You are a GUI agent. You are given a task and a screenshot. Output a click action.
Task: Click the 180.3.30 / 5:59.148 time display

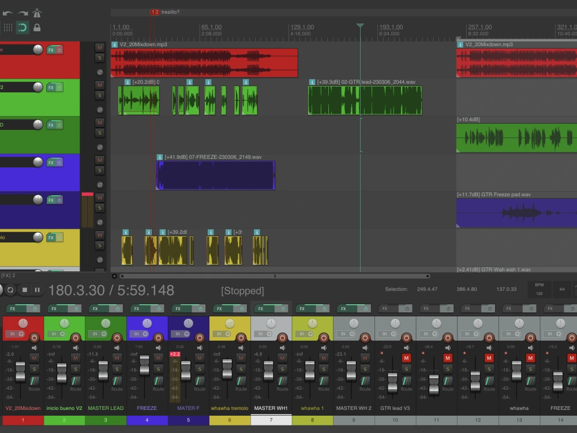[111, 290]
